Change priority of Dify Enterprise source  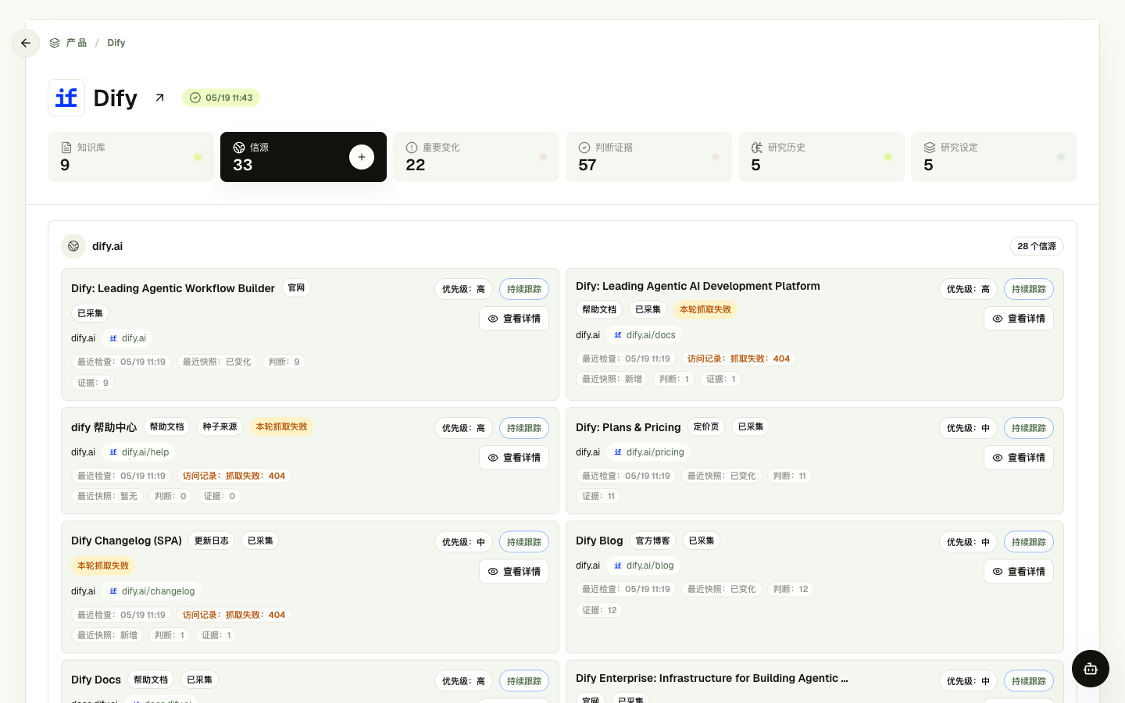coord(968,681)
